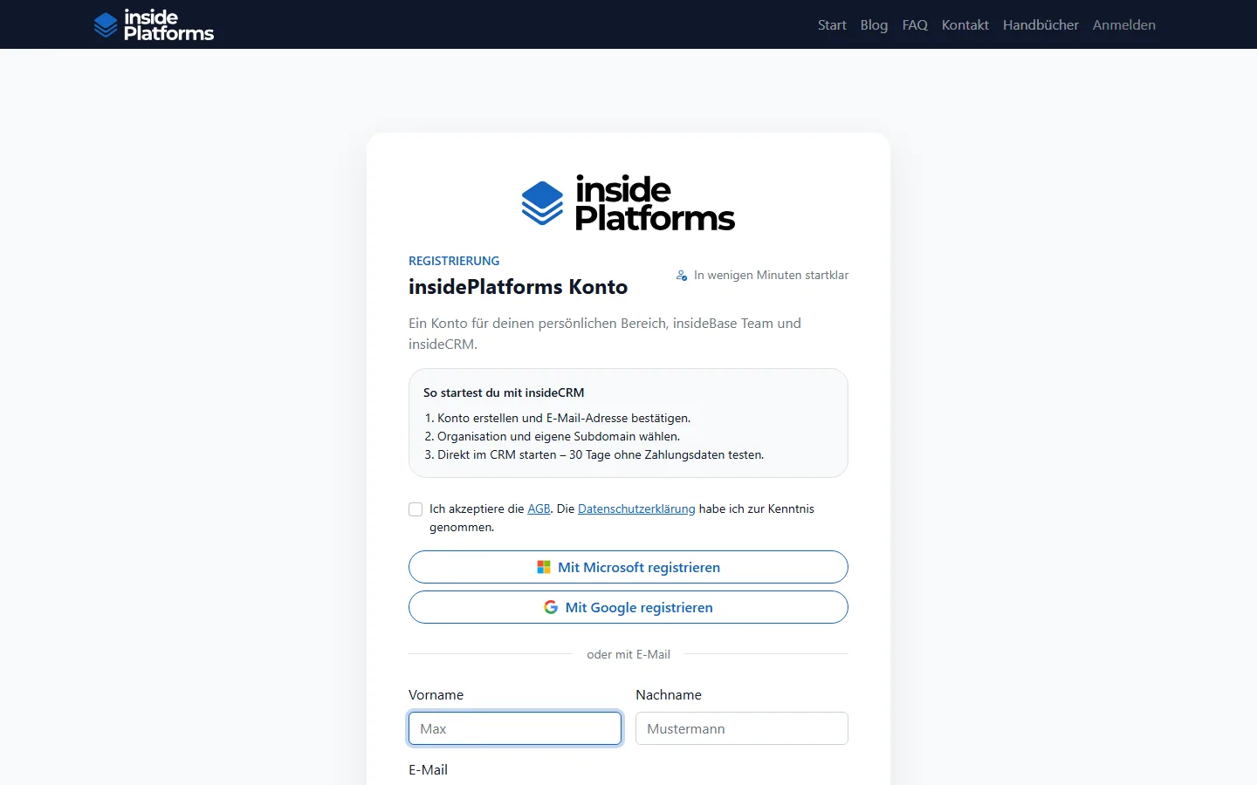The width and height of the screenshot is (1257, 785).
Task: Click 'So startest du mit insideCRM' heading
Action: point(504,392)
